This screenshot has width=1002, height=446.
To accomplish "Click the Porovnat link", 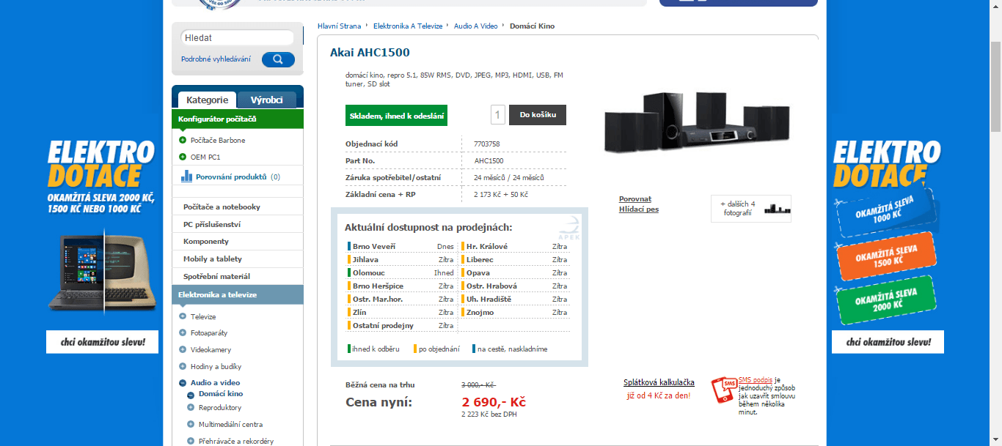I will [x=635, y=199].
